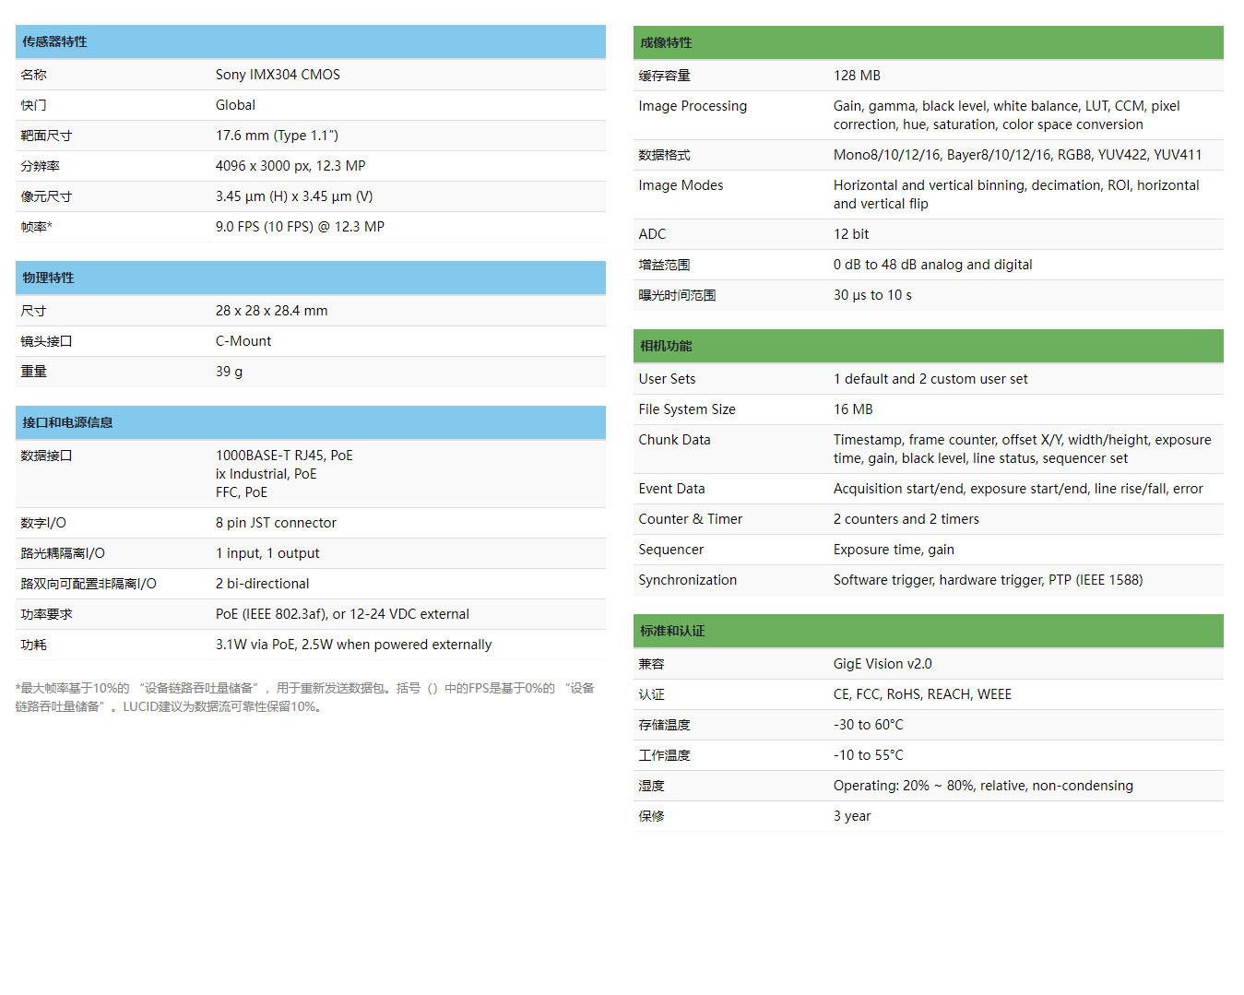Click the File System Size label
The height and width of the screenshot is (995, 1244).
(x=687, y=409)
